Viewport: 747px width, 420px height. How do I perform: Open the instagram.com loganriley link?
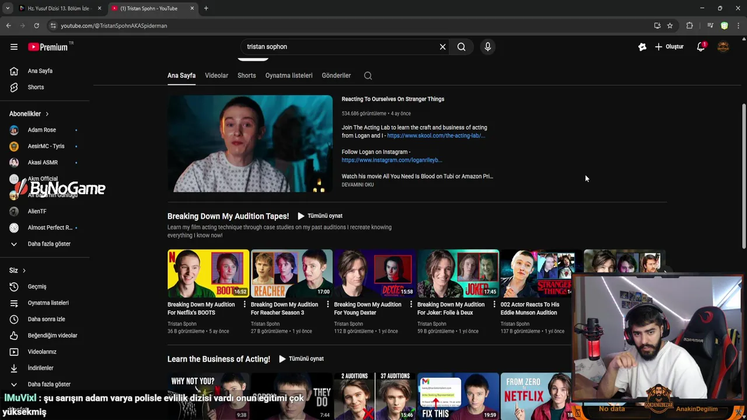click(x=392, y=160)
